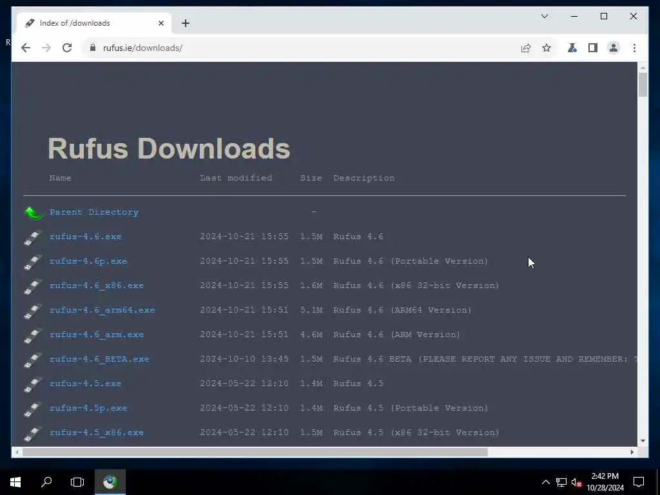Click the vertical scrollbar up arrow

pos(643,67)
